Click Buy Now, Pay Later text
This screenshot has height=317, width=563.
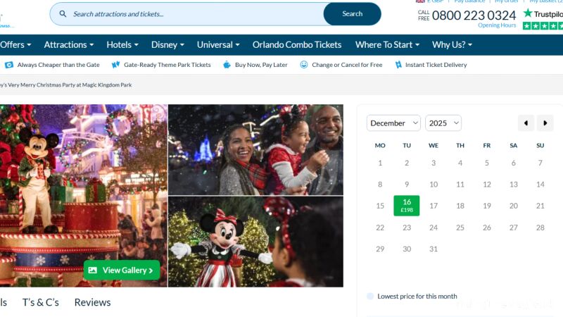(x=261, y=65)
